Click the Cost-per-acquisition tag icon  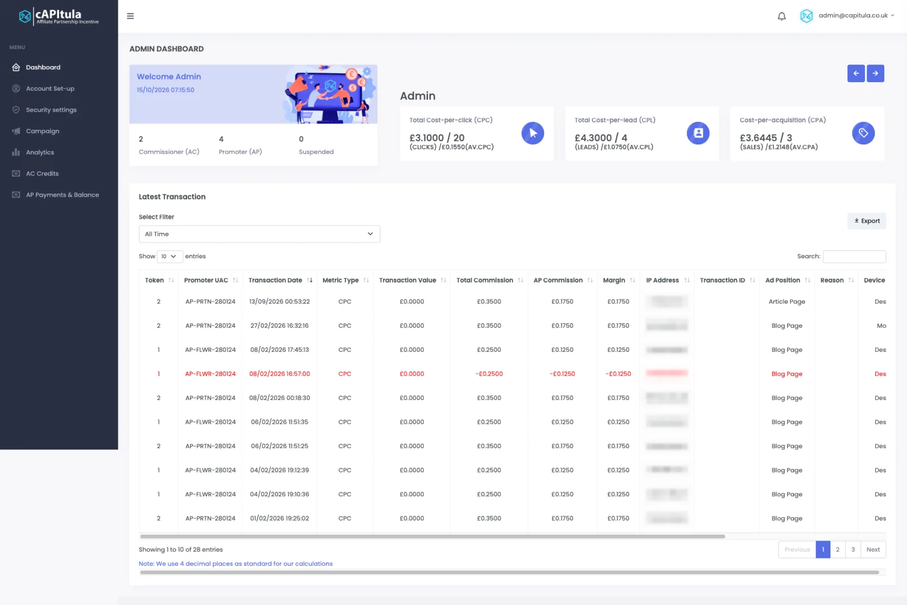(863, 133)
